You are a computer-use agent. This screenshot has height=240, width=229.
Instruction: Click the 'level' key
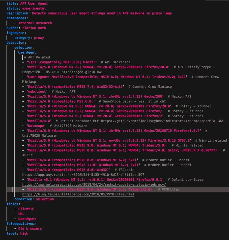pos(11,233)
